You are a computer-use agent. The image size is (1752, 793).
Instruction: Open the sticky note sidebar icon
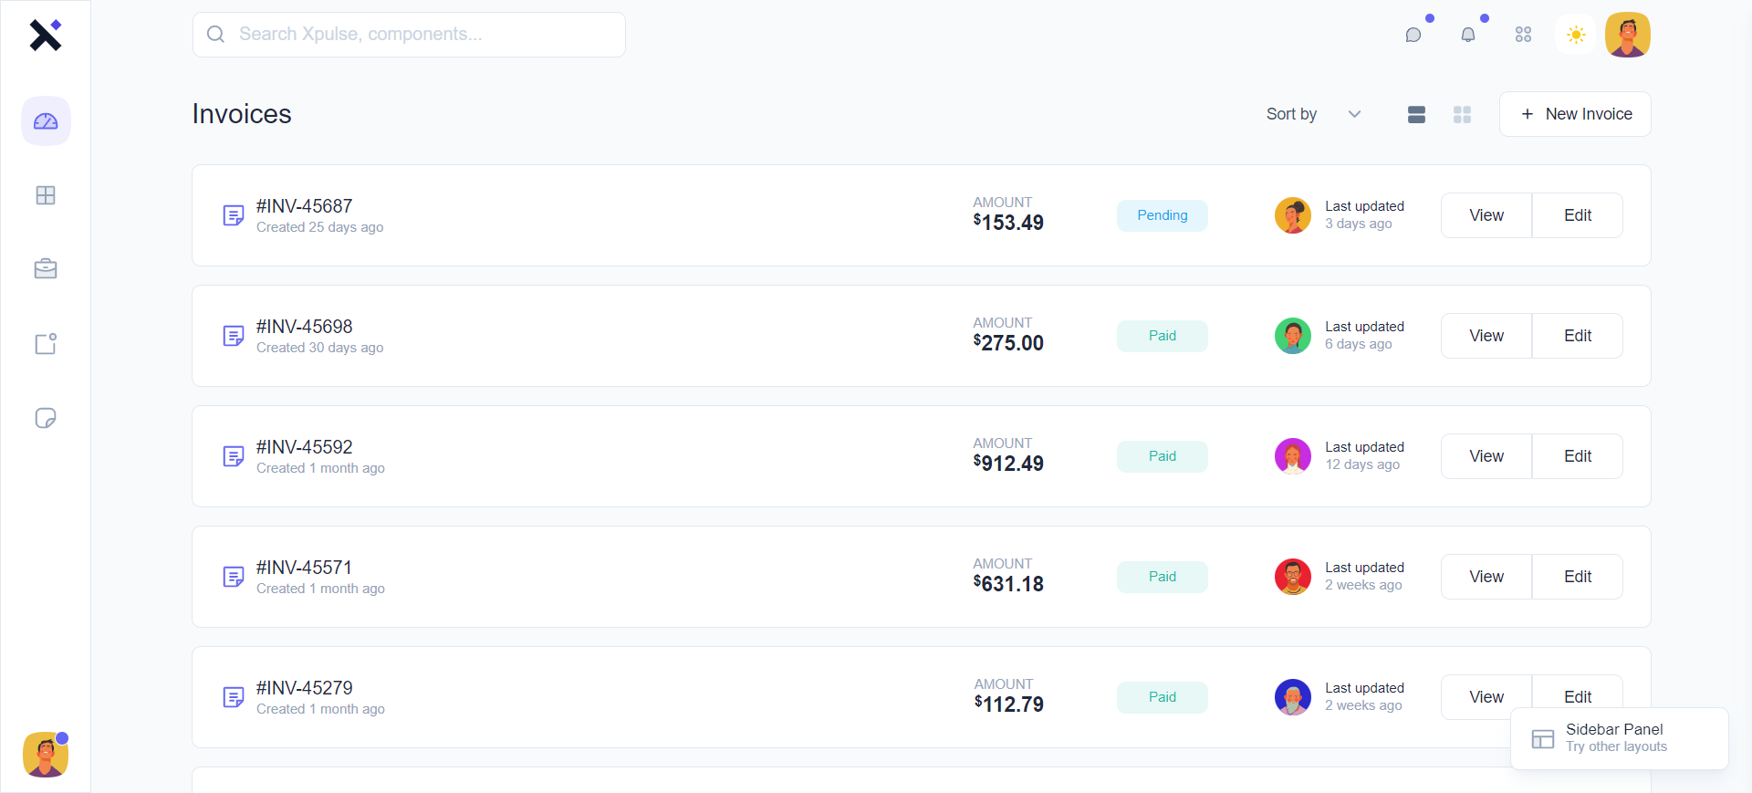coord(46,418)
